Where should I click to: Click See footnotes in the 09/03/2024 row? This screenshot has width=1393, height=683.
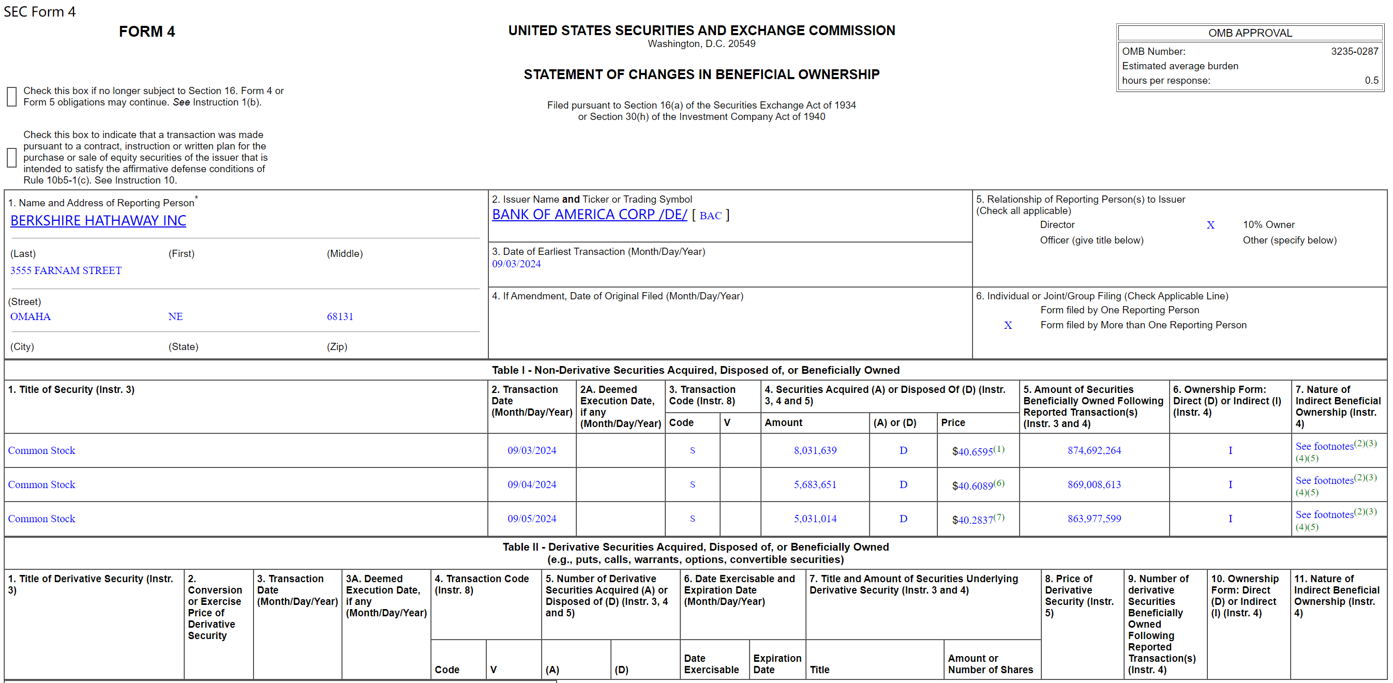click(x=1324, y=446)
